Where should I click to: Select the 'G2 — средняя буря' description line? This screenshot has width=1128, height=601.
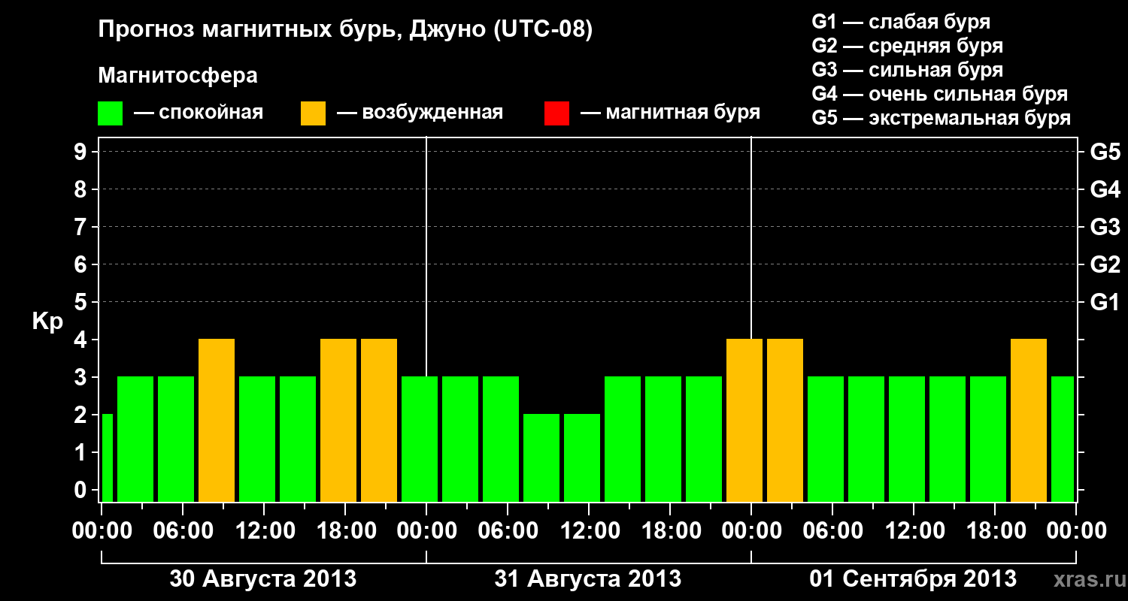pos(907,46)
